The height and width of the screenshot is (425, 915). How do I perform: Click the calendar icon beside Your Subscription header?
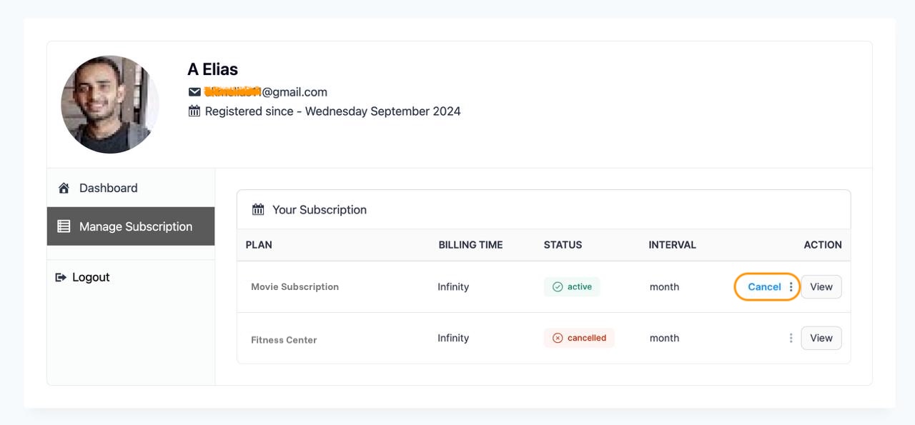258,209
